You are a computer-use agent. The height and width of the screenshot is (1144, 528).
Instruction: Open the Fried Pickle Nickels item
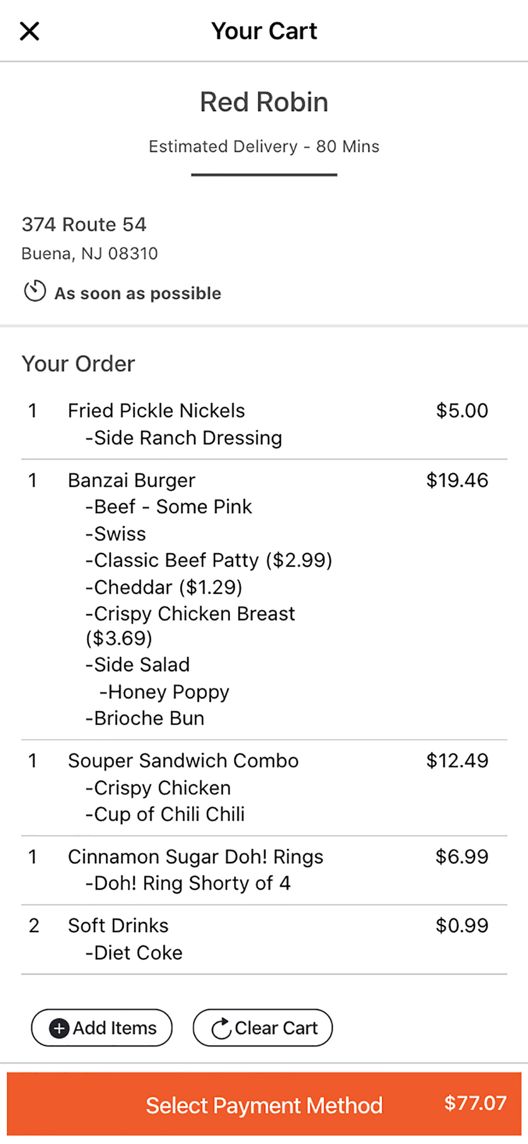pos(156,411)
